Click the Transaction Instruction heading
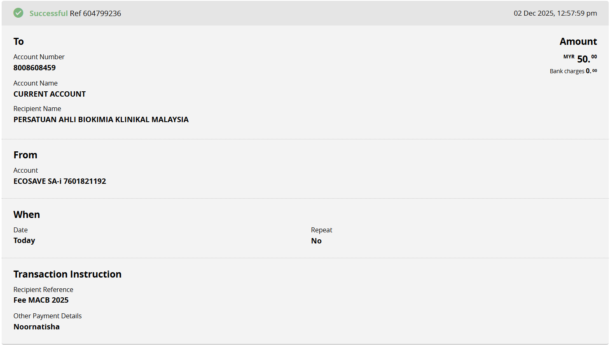 click(68, 274)
